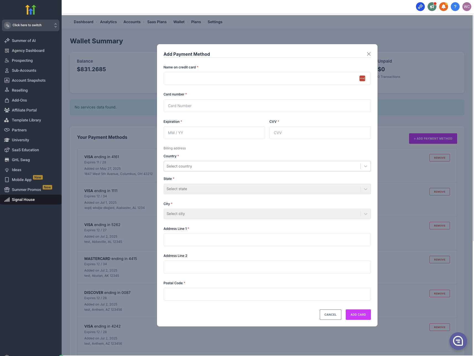Click the GoHighLevel arrows logo
The width and height of the screenshot is (474, 356).
31,10
